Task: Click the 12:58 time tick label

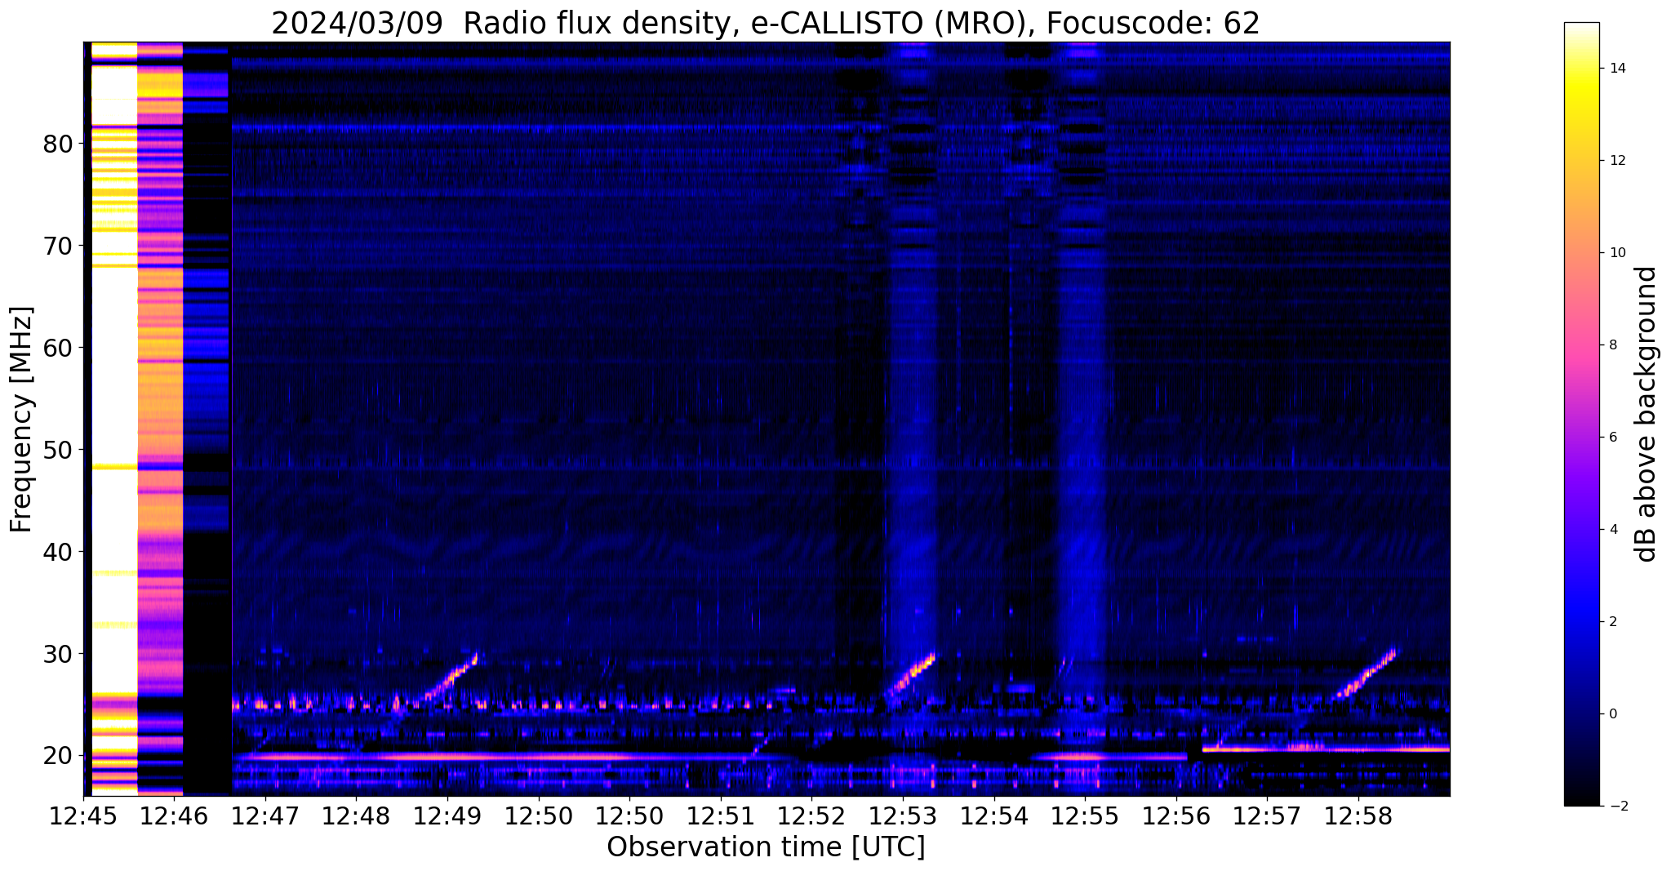Action: [1358, 816]
